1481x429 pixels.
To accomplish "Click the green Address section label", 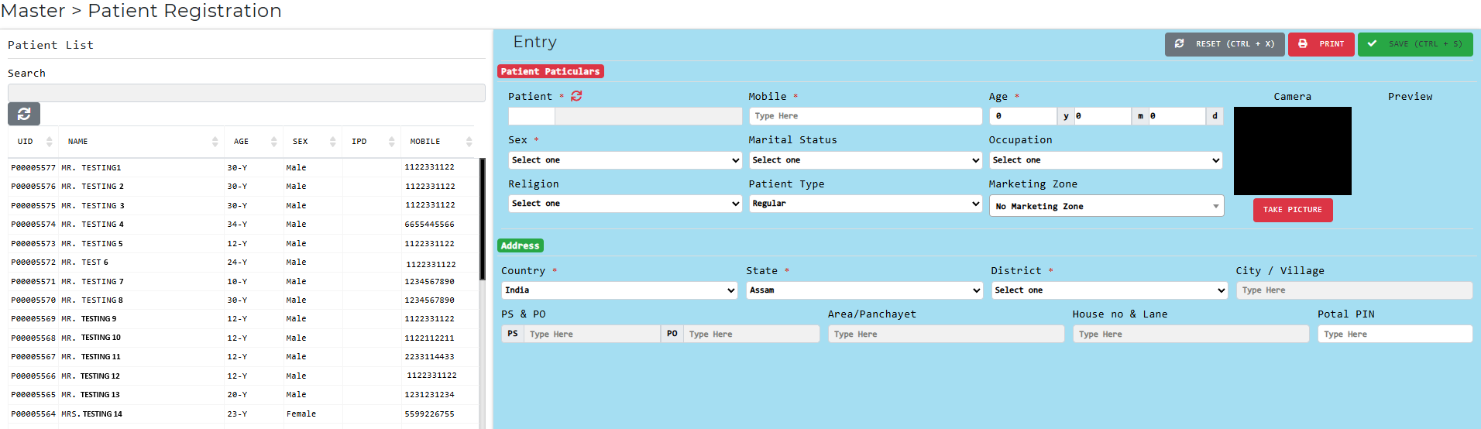I will click(520, 245).
